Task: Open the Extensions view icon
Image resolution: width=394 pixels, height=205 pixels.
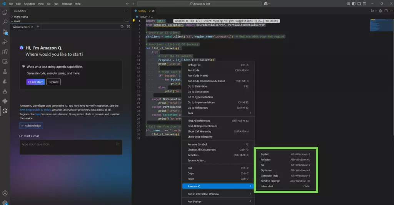Action: click(5, 51)
